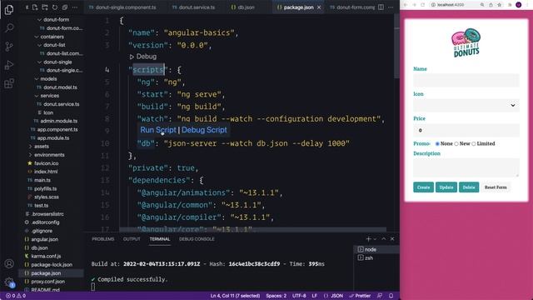Collapse the donut-single folder
This screenshot has width=533, height=300.
coord(39,62)
